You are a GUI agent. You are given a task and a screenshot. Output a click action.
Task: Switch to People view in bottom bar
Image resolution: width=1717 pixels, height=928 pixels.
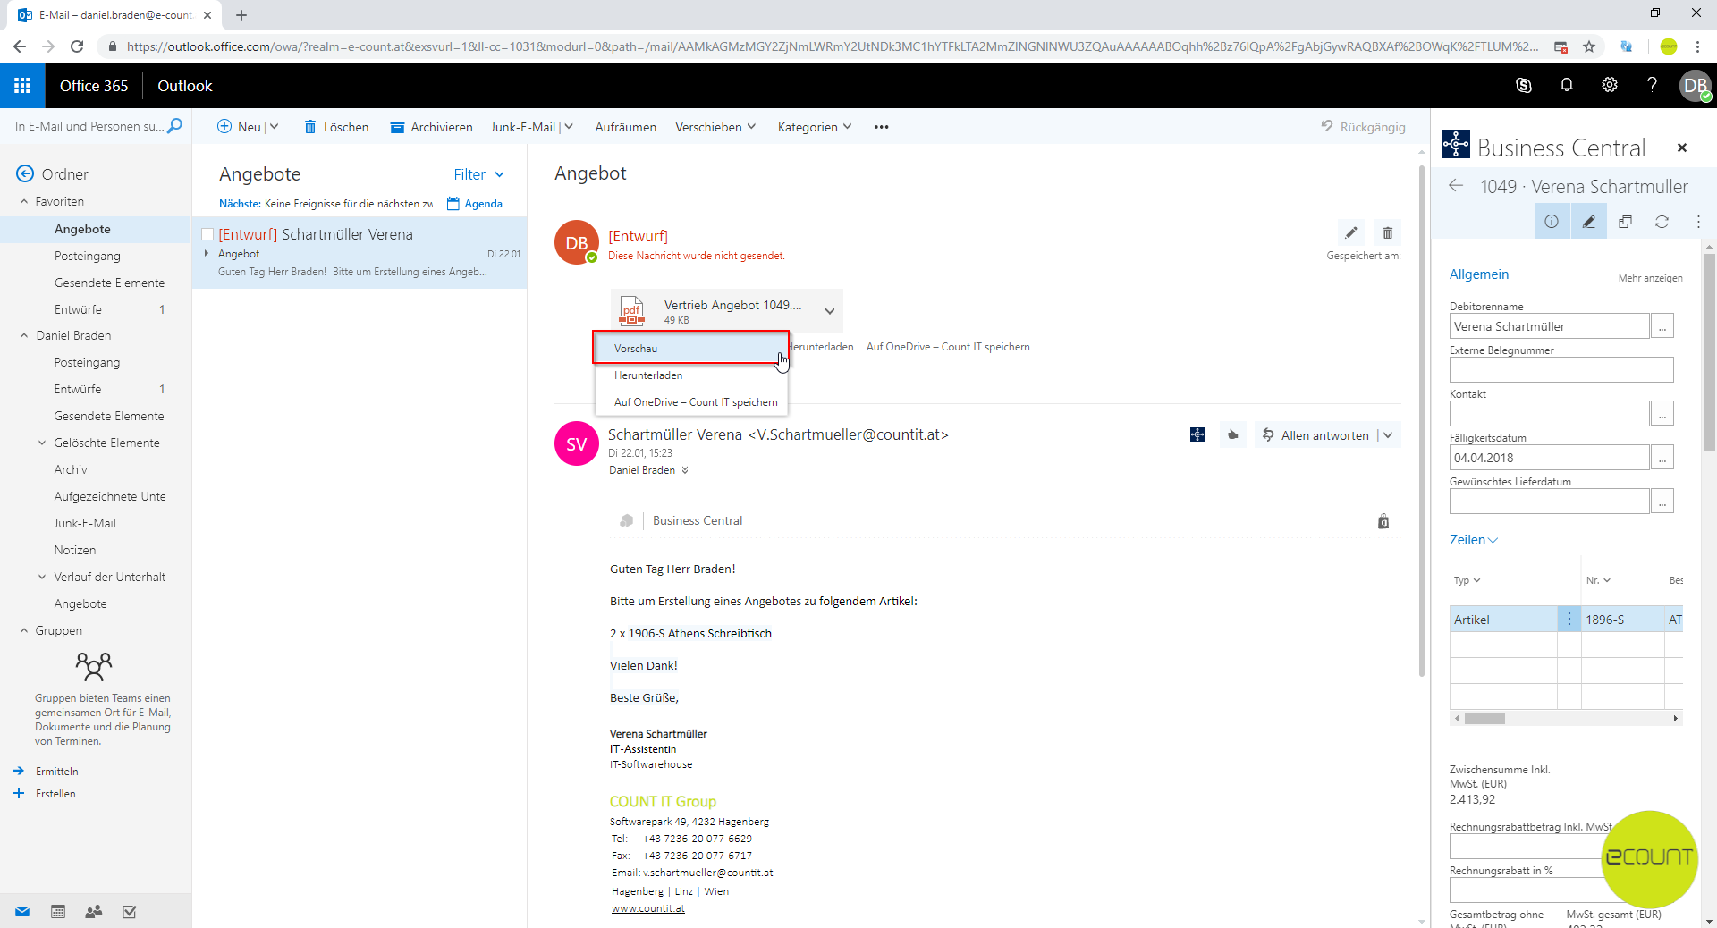(94, 912)
